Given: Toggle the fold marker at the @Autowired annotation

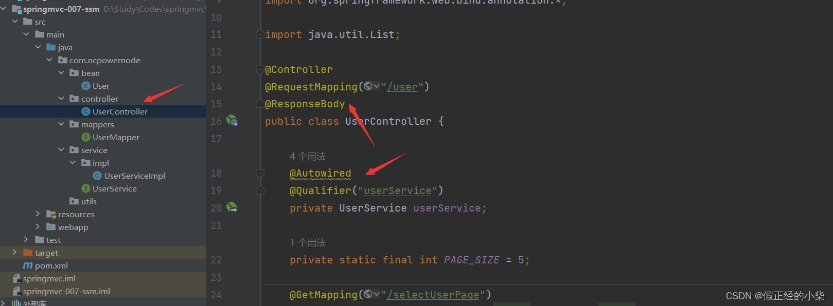Looking at the screenshot, I should click(260, 174).
